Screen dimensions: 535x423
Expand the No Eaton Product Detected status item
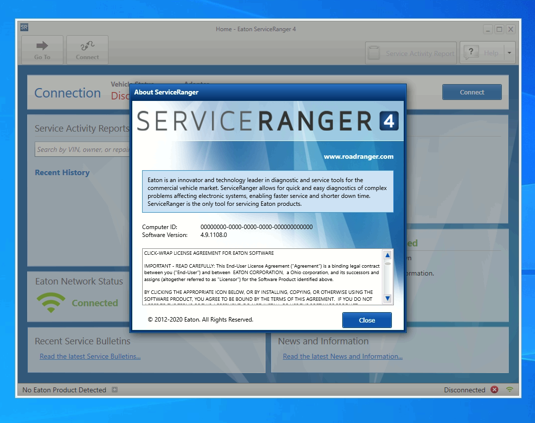point(114,390)
